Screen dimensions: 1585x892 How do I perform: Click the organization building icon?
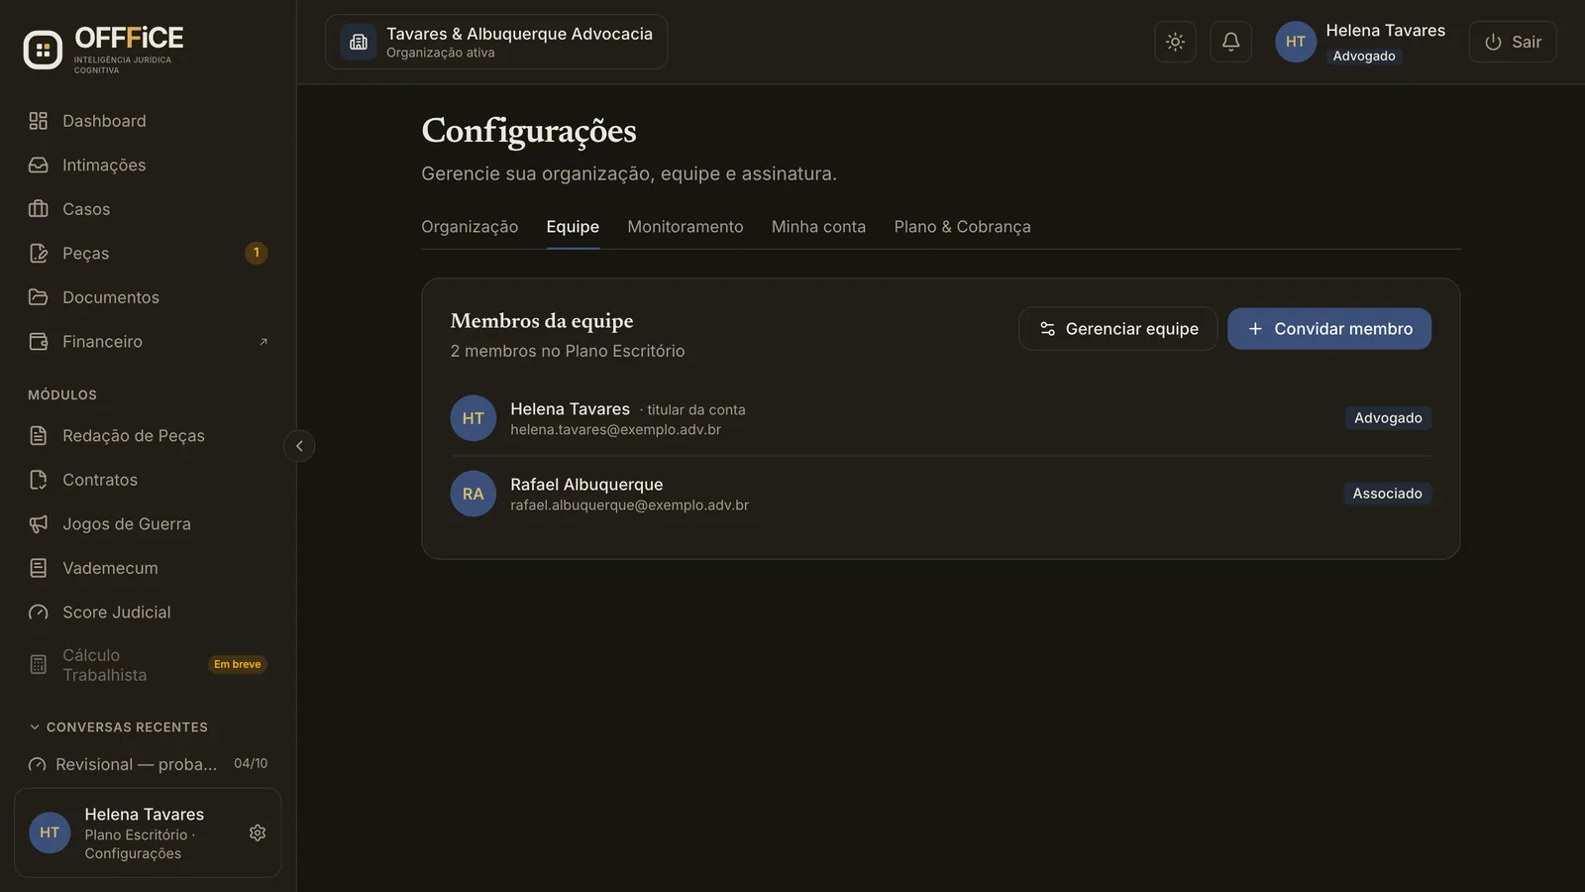[x=359, y=42]
